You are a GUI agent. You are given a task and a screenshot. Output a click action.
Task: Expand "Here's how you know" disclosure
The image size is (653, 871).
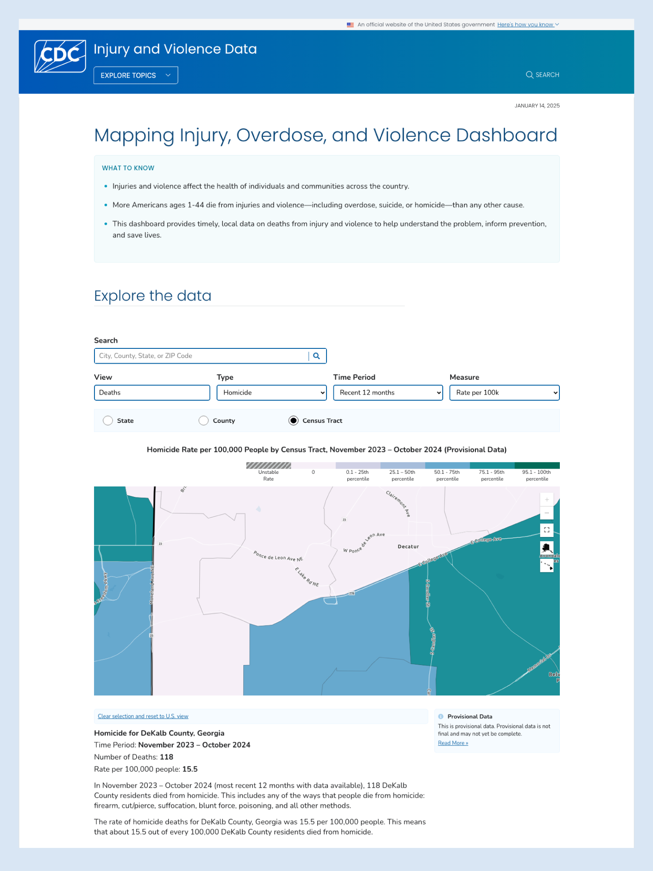click(528, 25)
